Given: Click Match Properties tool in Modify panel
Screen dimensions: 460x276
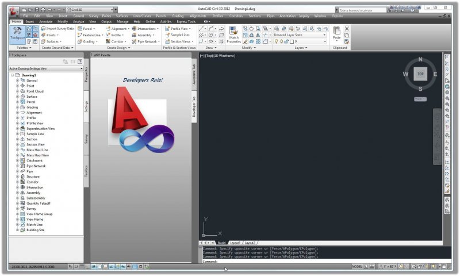Looking at the screenshot, I should pyautogui.click(x=234, y=35).
